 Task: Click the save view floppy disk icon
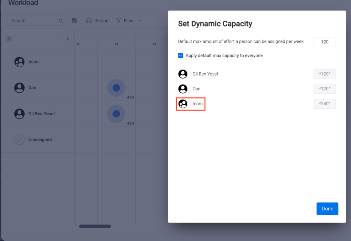click(75, 20)
